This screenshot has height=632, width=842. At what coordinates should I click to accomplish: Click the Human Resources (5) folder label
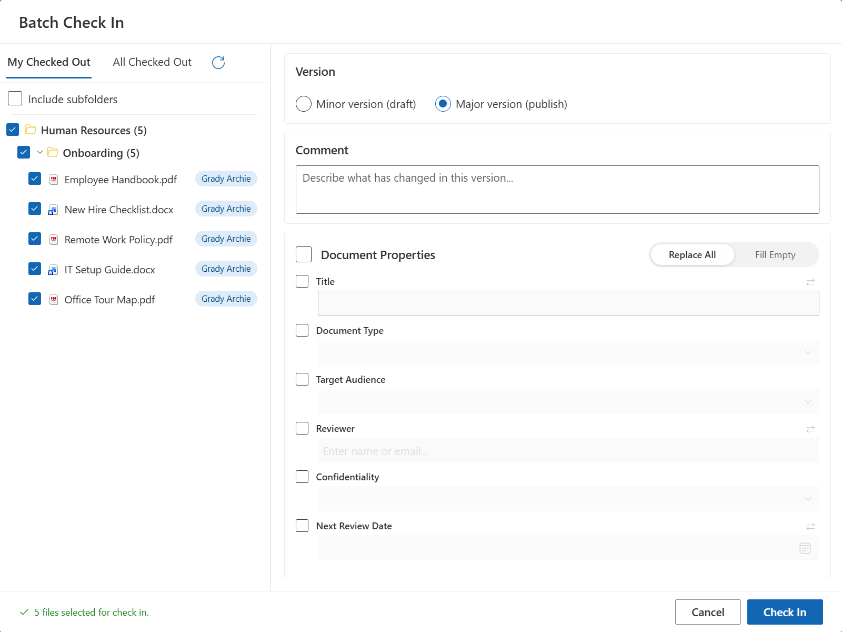click(94, 130)
